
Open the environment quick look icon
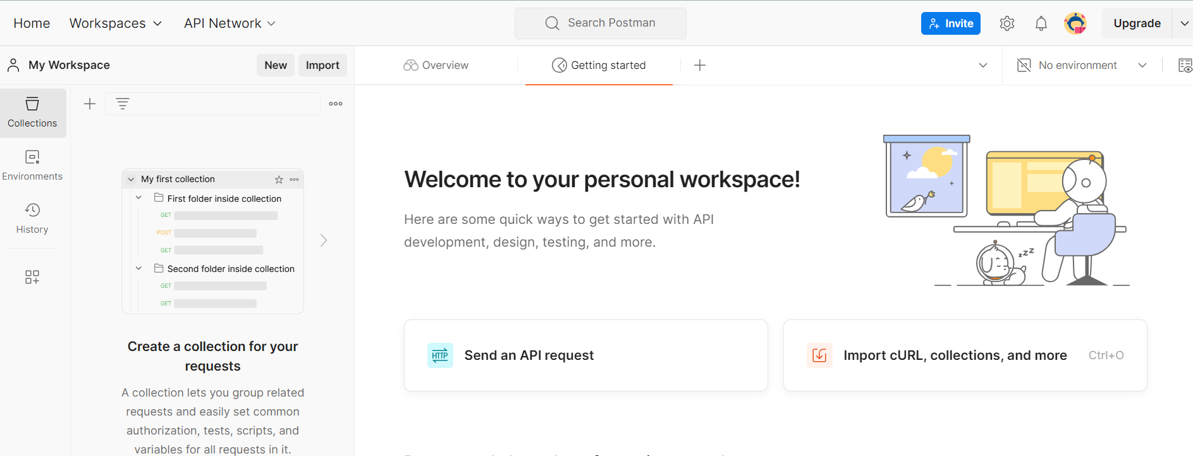tap(1185, 65)
